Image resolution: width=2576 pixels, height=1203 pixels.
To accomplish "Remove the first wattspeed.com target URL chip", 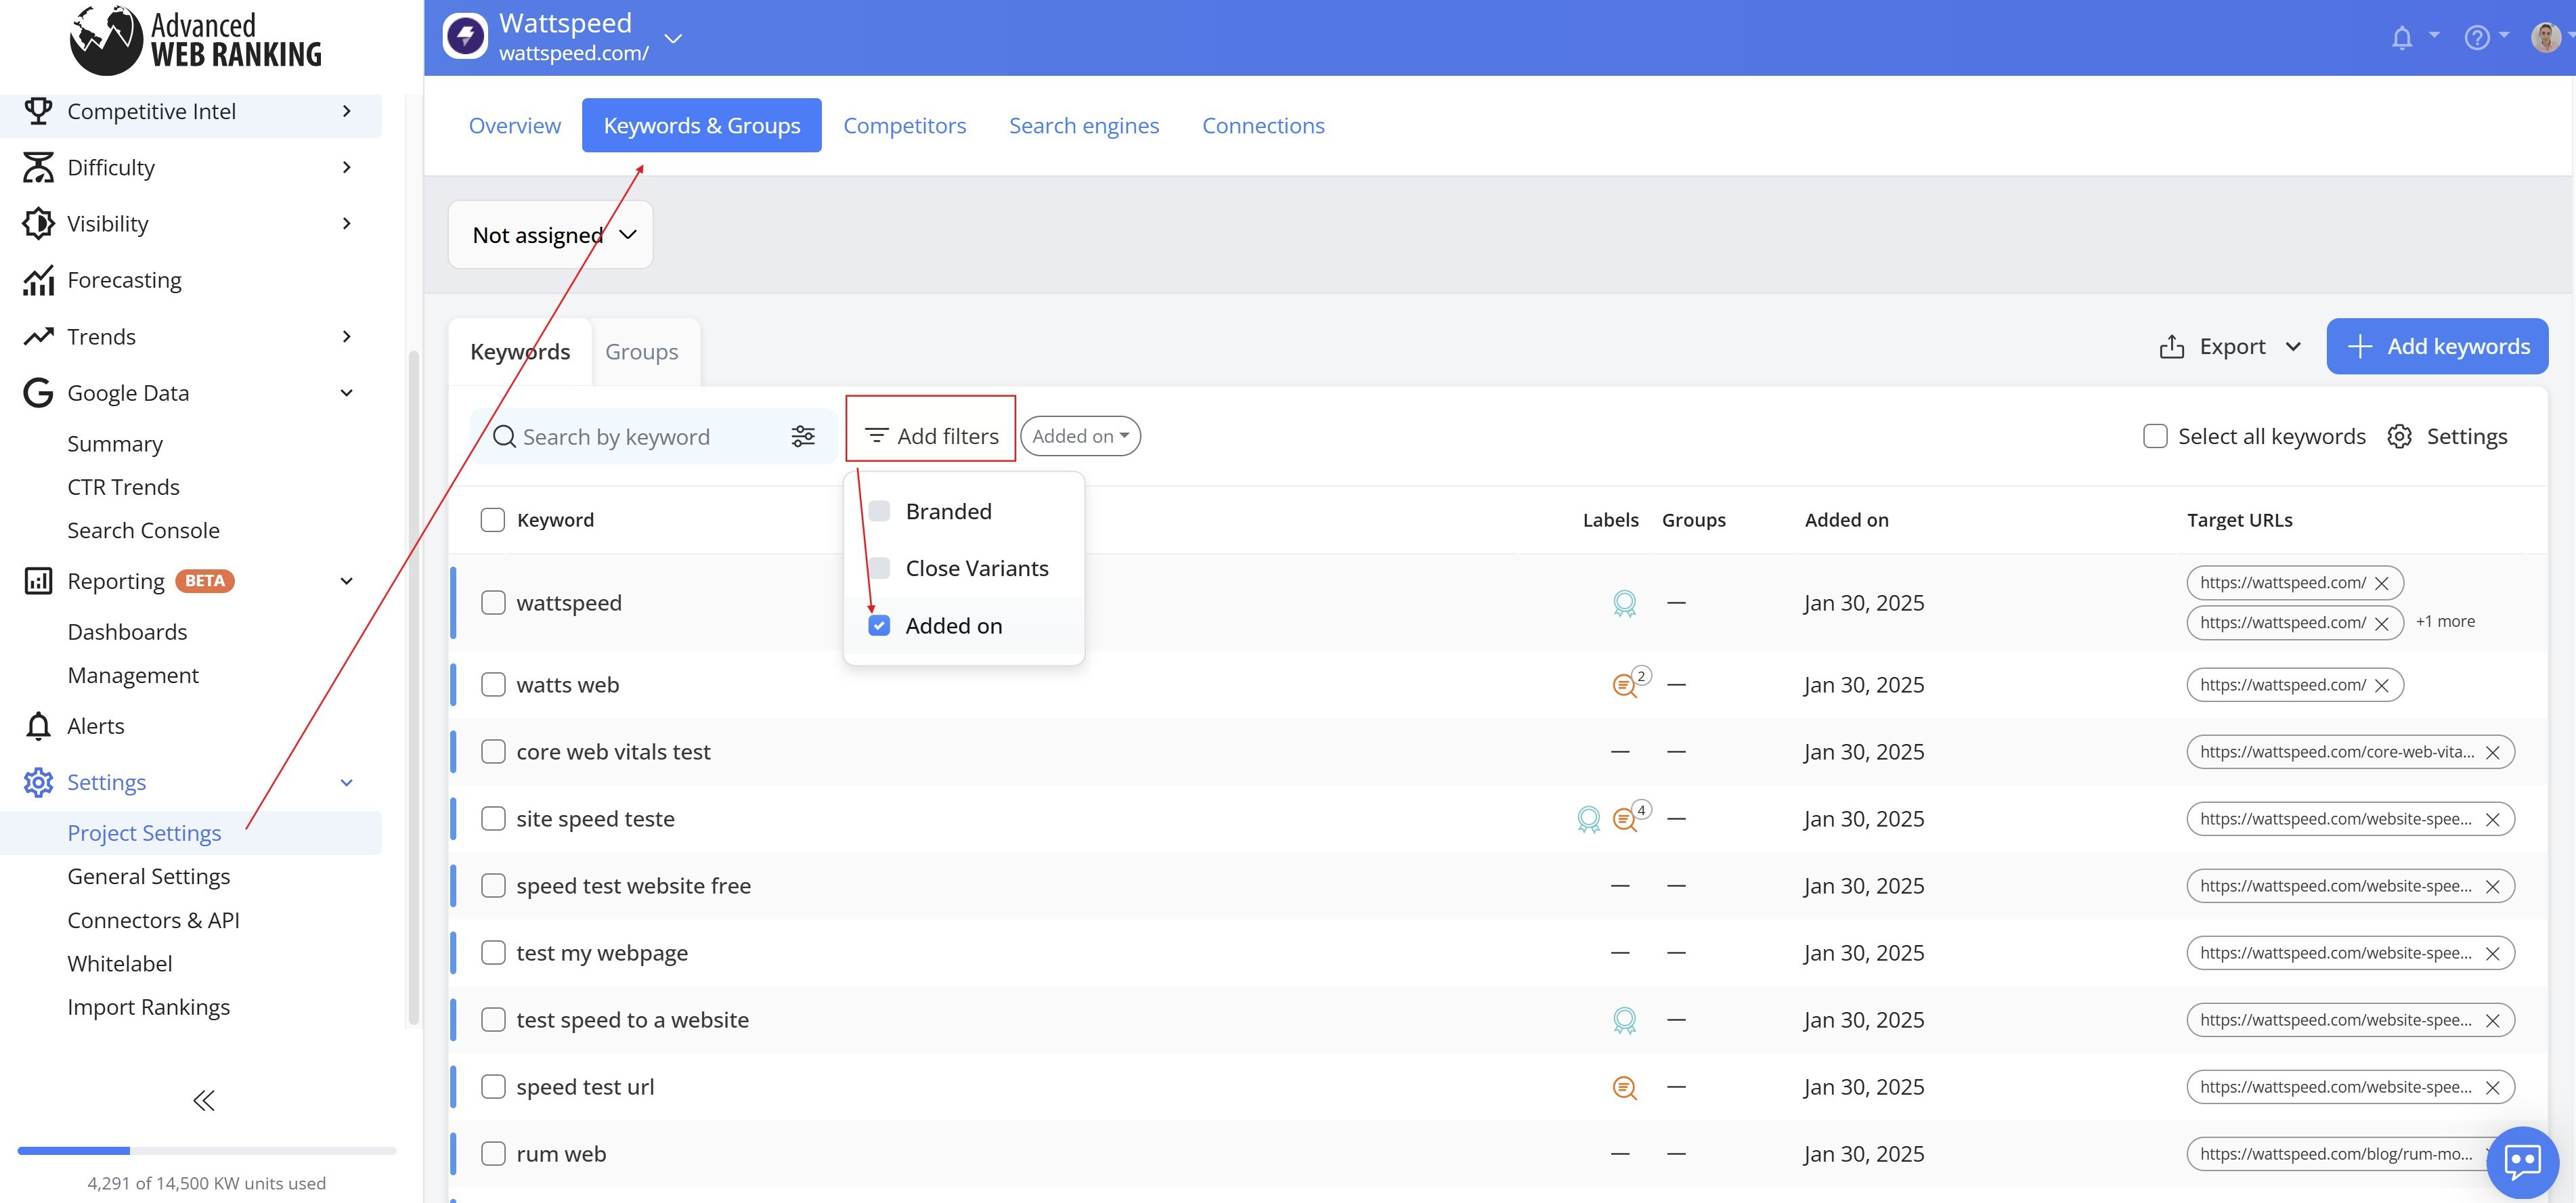I will coord(2382,583).
